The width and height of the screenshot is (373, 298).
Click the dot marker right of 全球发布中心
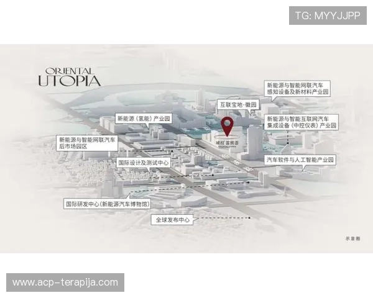click(x=249, y=219)
